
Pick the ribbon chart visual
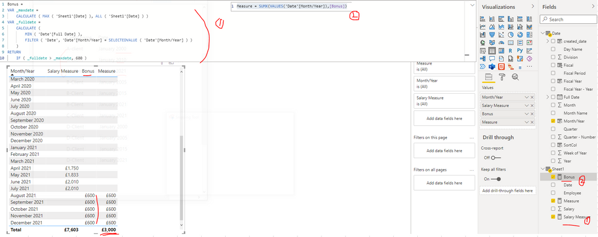pos(529,27)
